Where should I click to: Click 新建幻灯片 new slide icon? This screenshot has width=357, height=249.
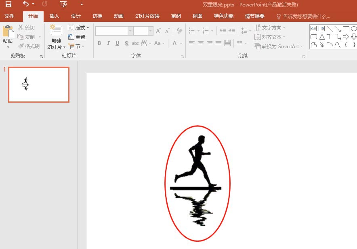coord(56,31)
